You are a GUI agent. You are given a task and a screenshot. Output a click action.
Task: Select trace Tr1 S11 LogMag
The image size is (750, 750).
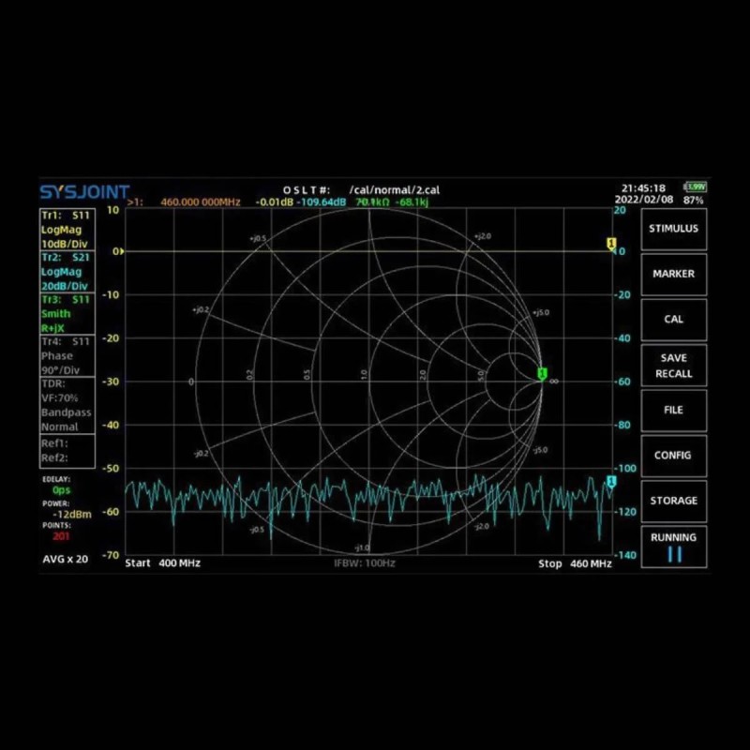(x=67, y=229)
